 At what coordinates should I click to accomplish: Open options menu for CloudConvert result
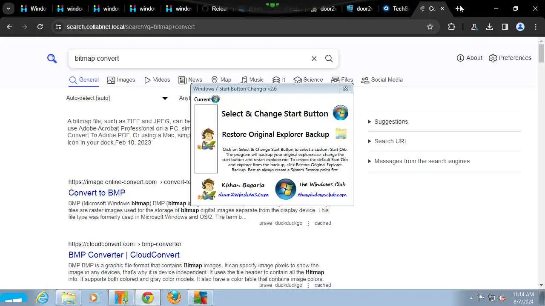click(308, 285)
